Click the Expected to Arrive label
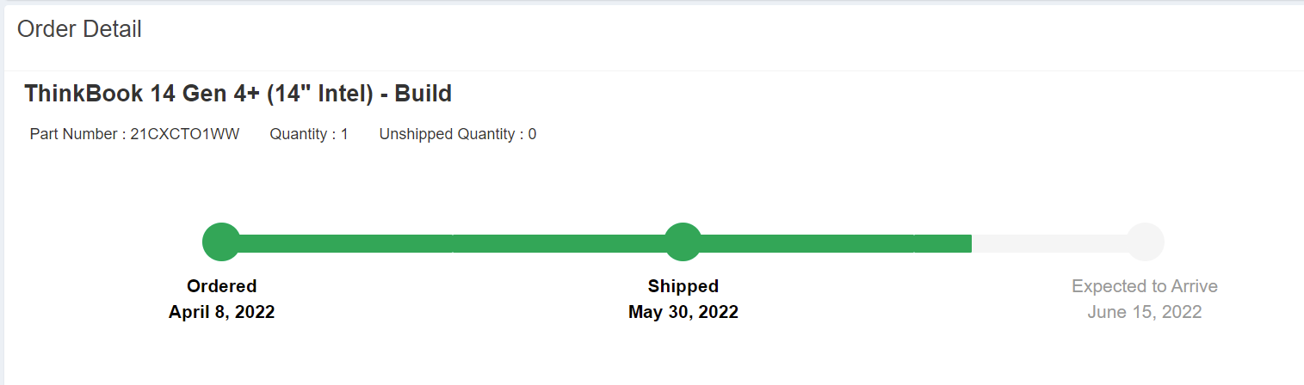 1145,286
